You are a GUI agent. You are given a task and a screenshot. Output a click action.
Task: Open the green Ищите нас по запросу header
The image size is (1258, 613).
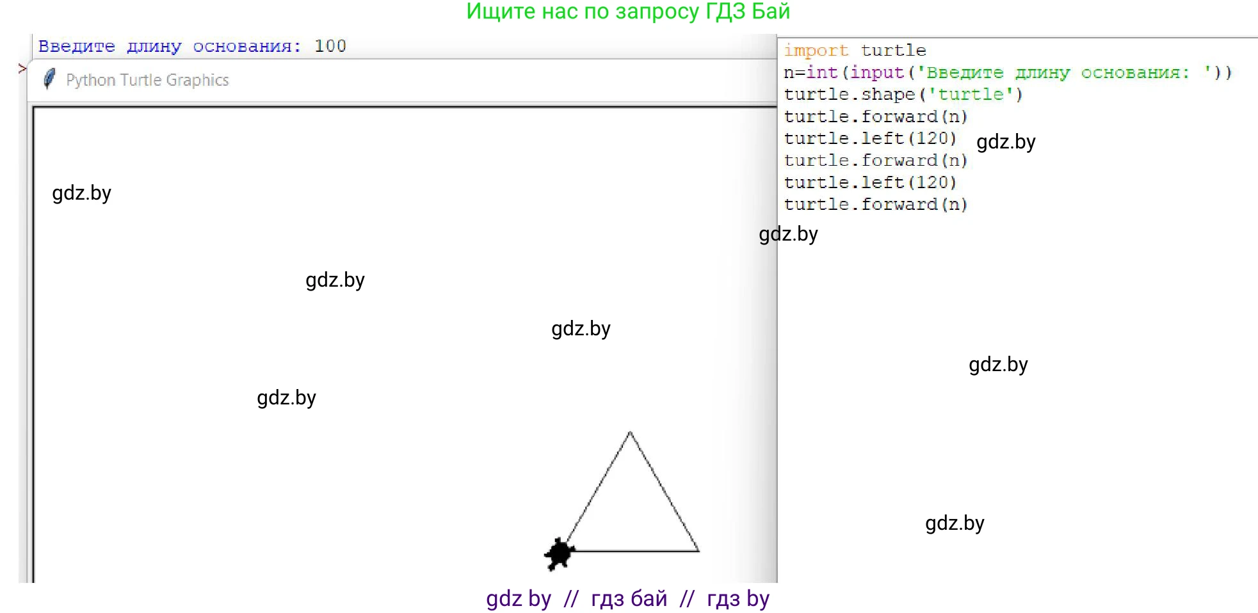pos(628,12)
